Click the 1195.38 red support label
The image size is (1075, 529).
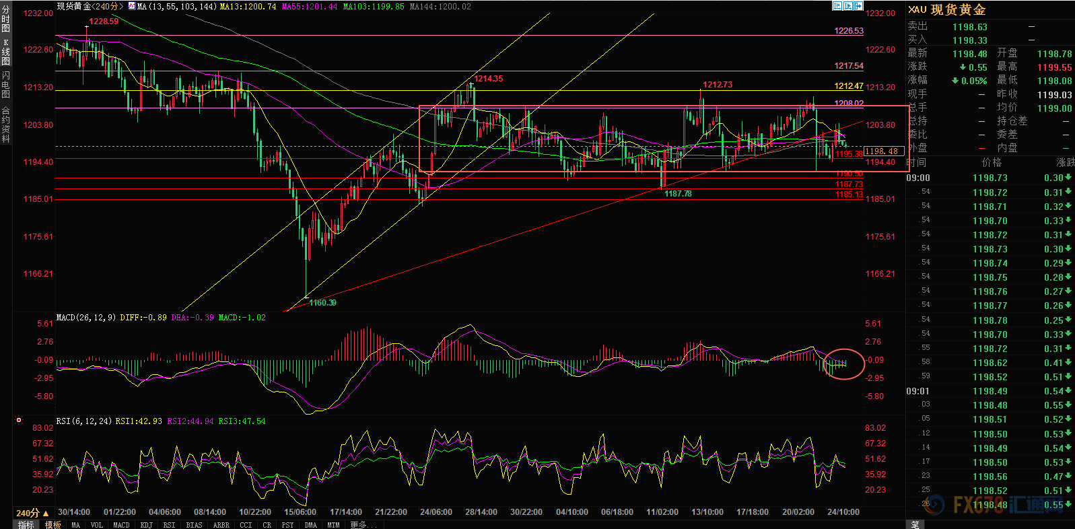849,154
